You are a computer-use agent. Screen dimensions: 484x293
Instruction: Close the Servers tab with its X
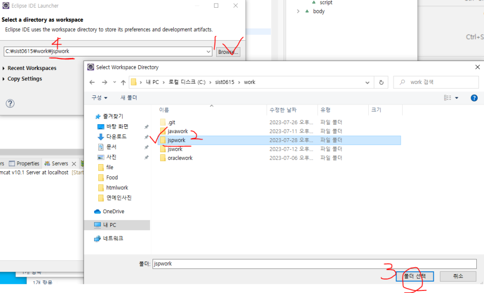click(74, 164)
